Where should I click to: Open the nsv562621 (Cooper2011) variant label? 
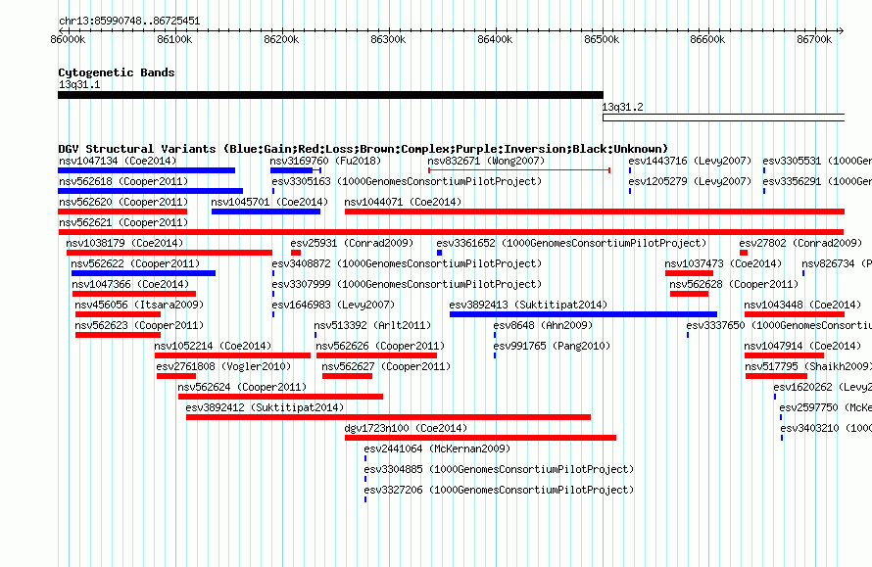click(123, 222)
